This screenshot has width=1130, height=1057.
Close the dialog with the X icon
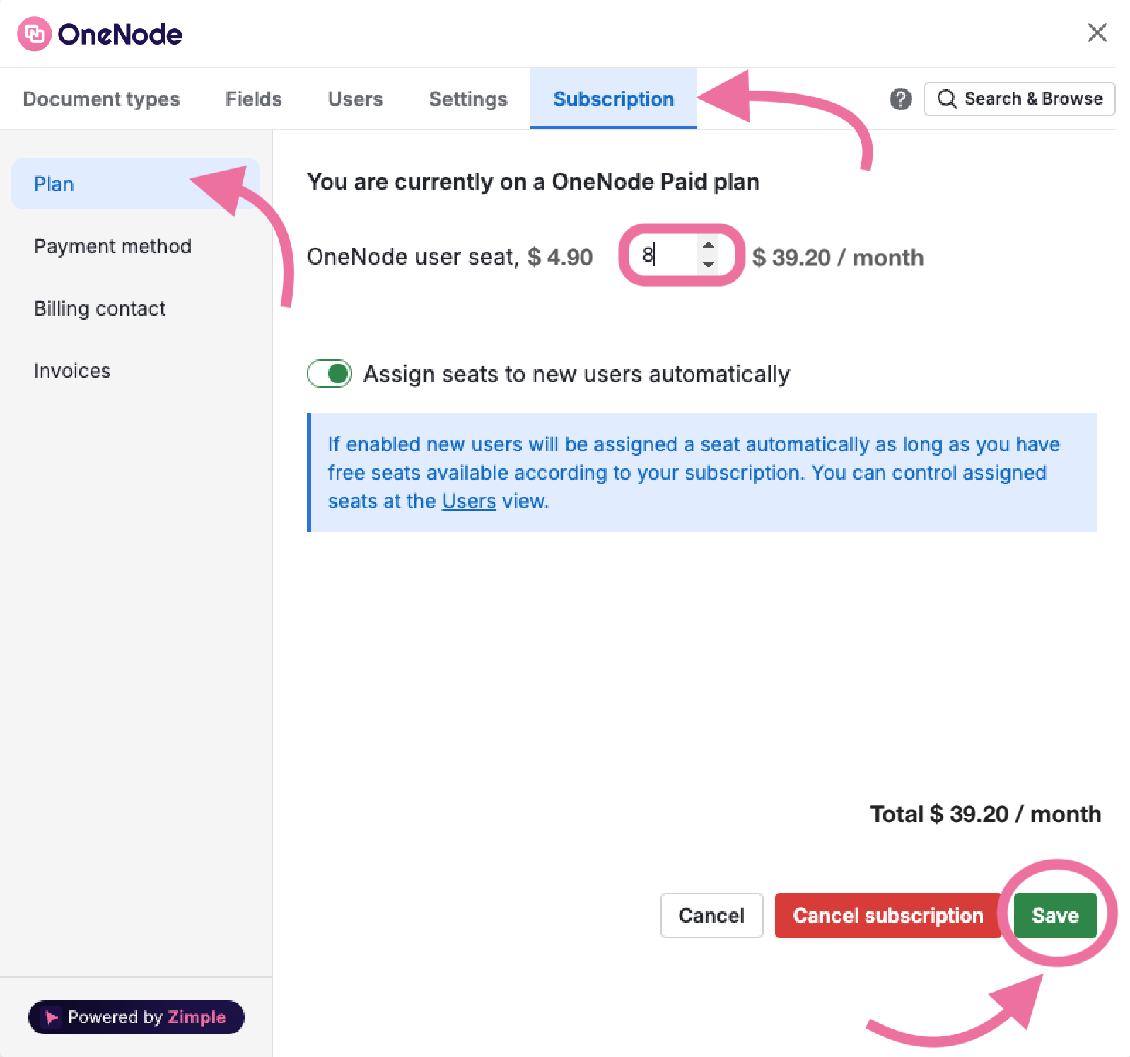[1097, 33]
